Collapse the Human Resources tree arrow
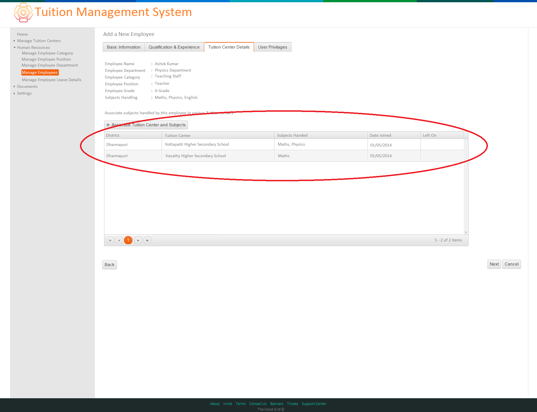 point(14,47)
